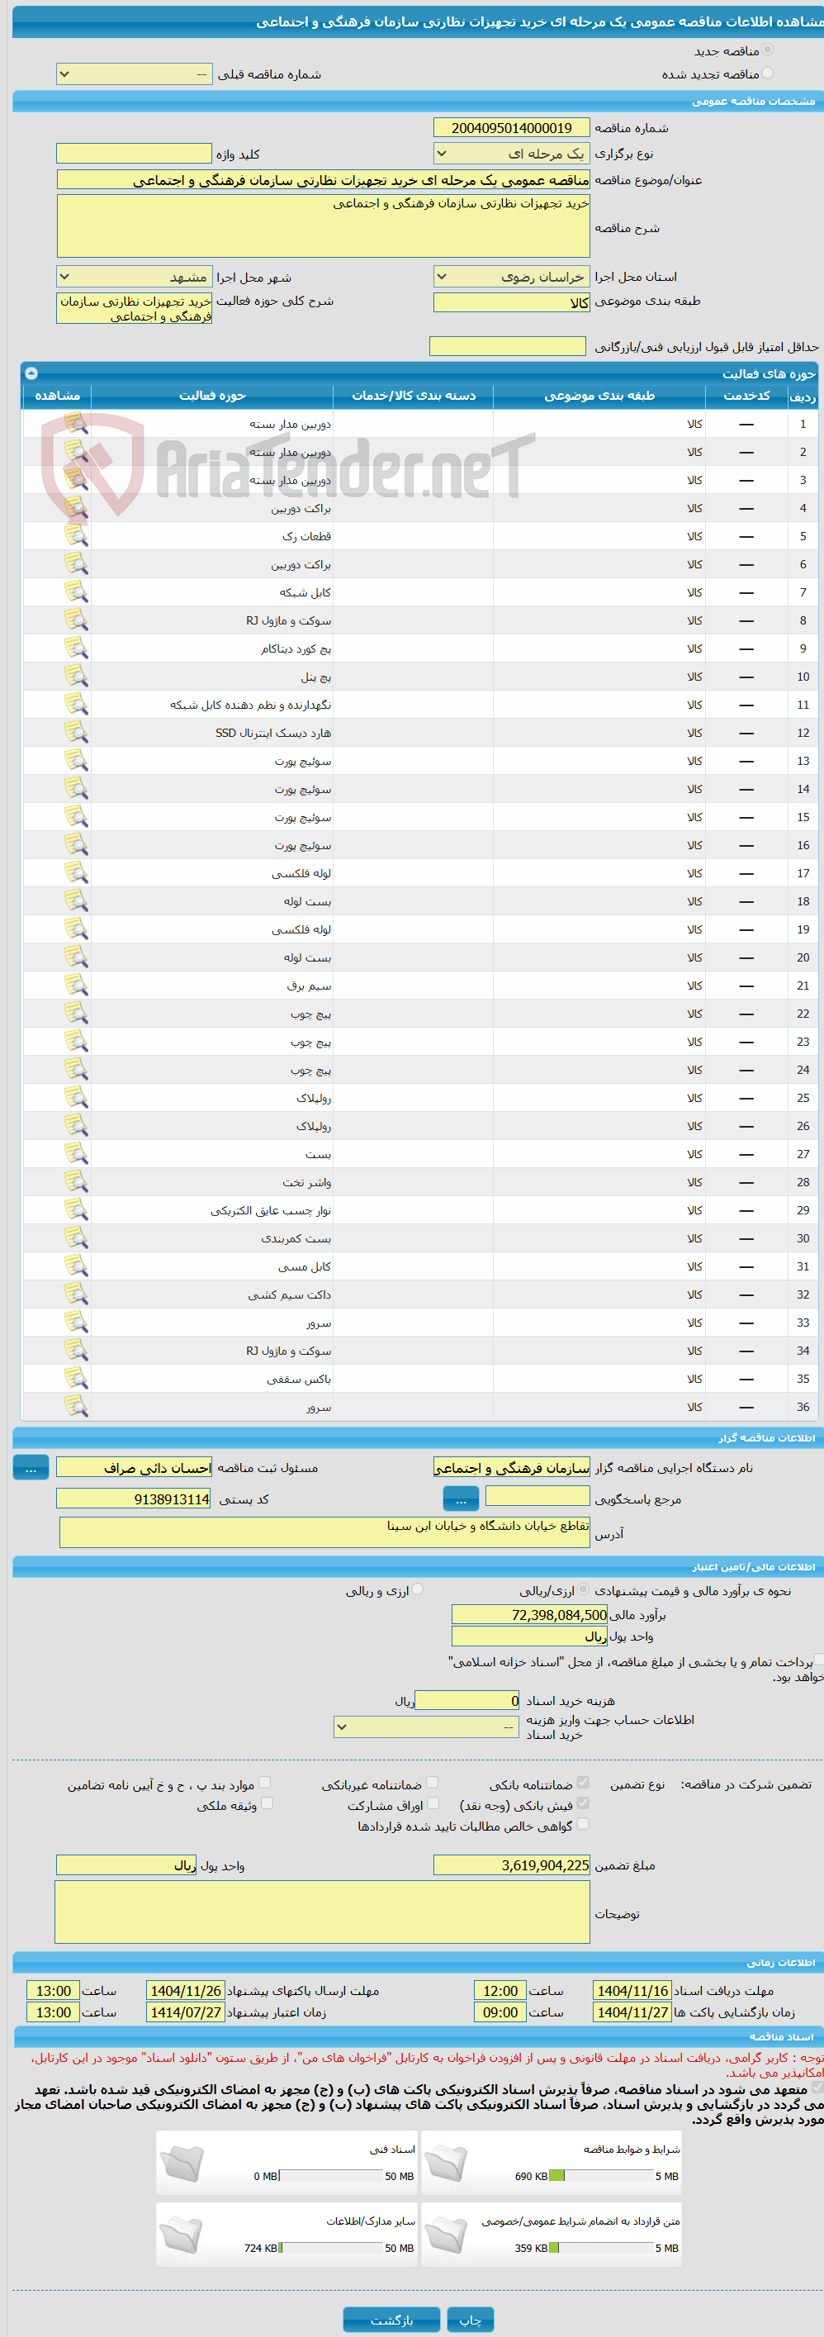Choose ارزی و ریالی estimate option
This screenshot has height=2337, width=824.
click(417, 1589)
